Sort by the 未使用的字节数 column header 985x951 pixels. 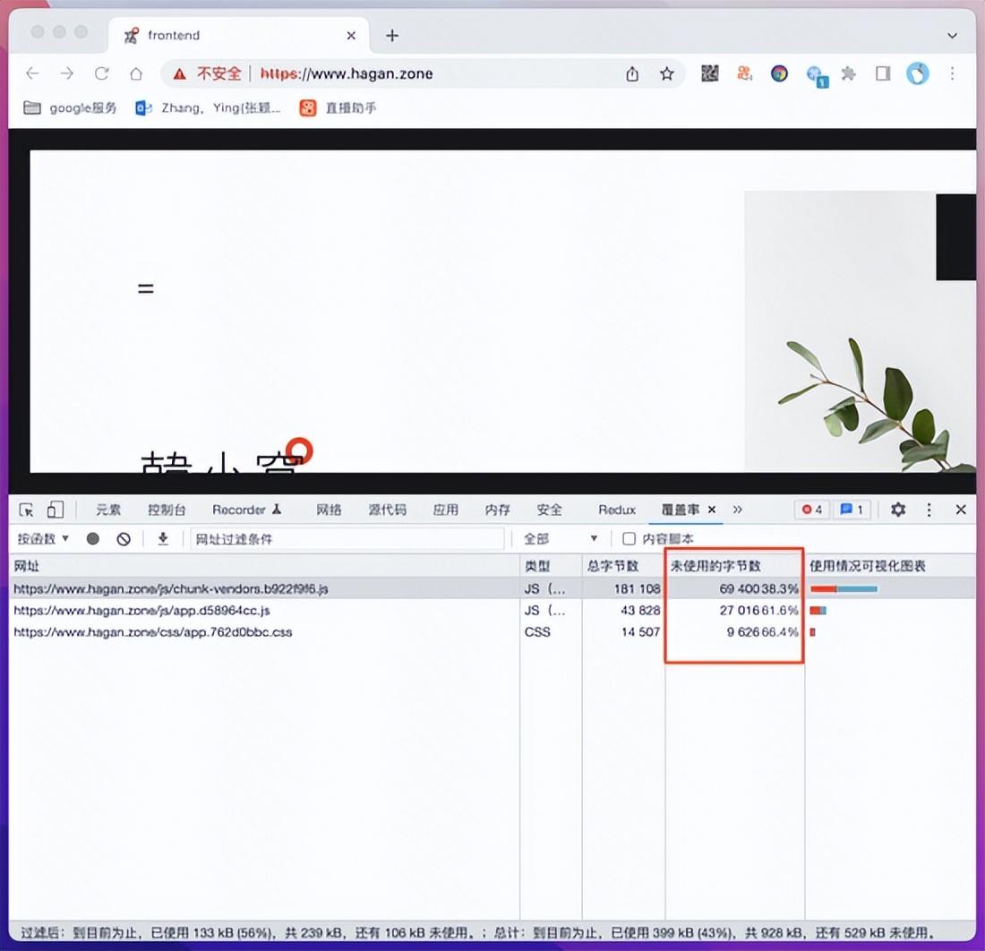[x=734, y=566]
